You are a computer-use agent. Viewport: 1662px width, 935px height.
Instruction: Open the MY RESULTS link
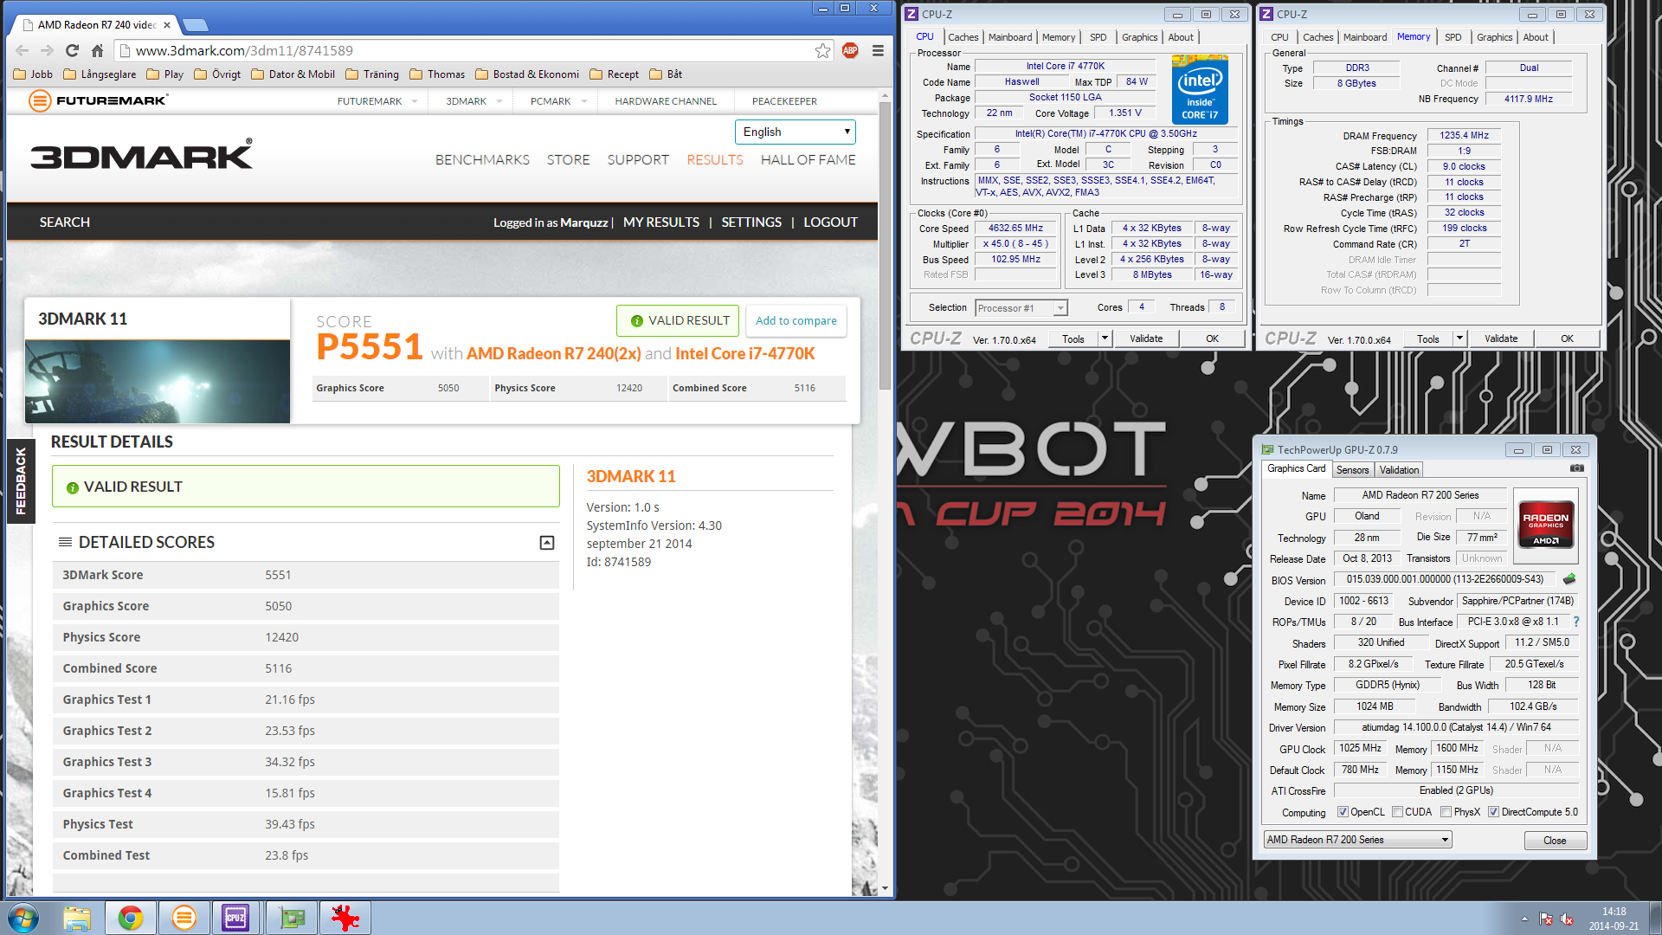click(x=661, y=222)
